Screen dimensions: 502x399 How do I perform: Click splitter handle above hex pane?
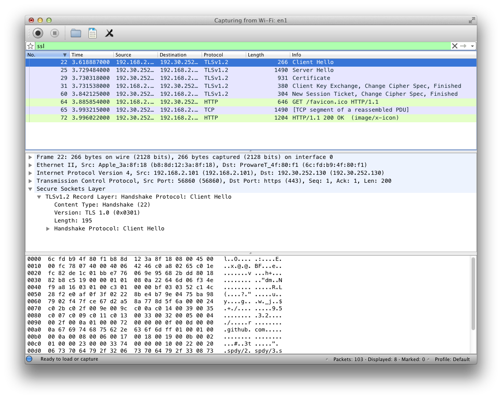251,253
